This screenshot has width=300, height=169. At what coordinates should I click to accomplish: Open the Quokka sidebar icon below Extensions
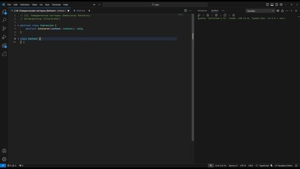click(4, 54)
